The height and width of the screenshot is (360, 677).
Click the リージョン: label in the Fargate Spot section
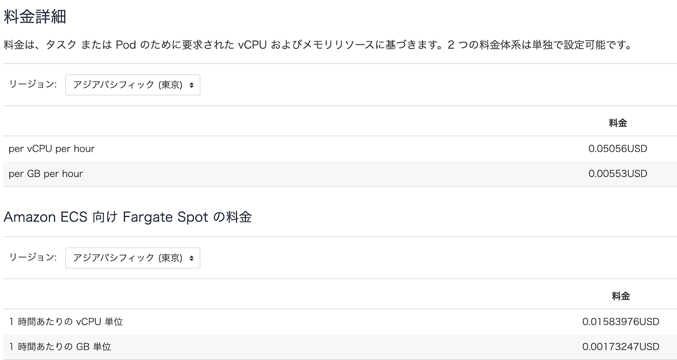pyautogui.click(x=33, y=257)
